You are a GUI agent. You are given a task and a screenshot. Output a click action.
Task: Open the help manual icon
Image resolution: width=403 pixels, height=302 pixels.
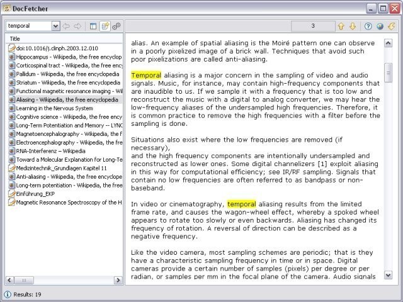coord(368,26)
